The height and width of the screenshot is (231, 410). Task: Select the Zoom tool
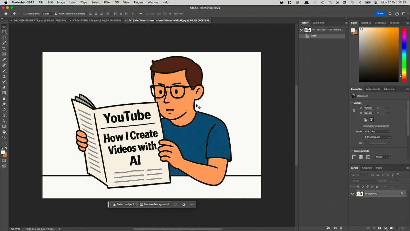[4, 137]
